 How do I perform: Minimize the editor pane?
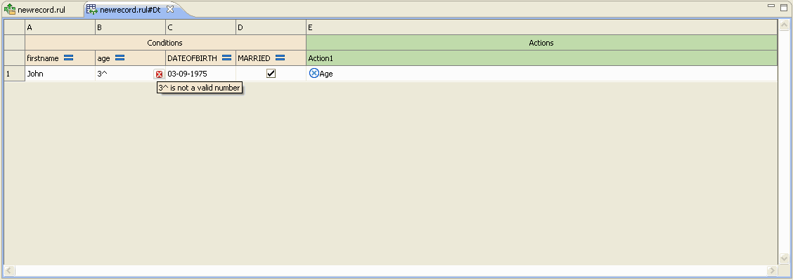pyautogui.click(x=771, y=6)
